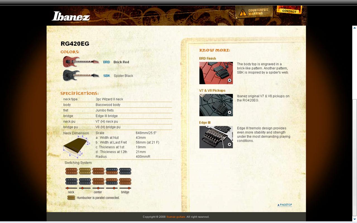Select the Brick Red guitar image
The width and height of the screenshot is (357, 223).
(81, 62)
